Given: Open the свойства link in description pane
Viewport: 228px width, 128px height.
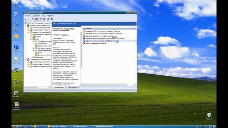Looking at the screenshot, I should coord(65,35).
